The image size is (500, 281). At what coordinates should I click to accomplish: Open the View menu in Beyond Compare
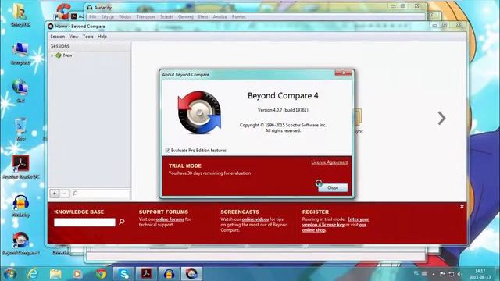(x=73, y=37)
